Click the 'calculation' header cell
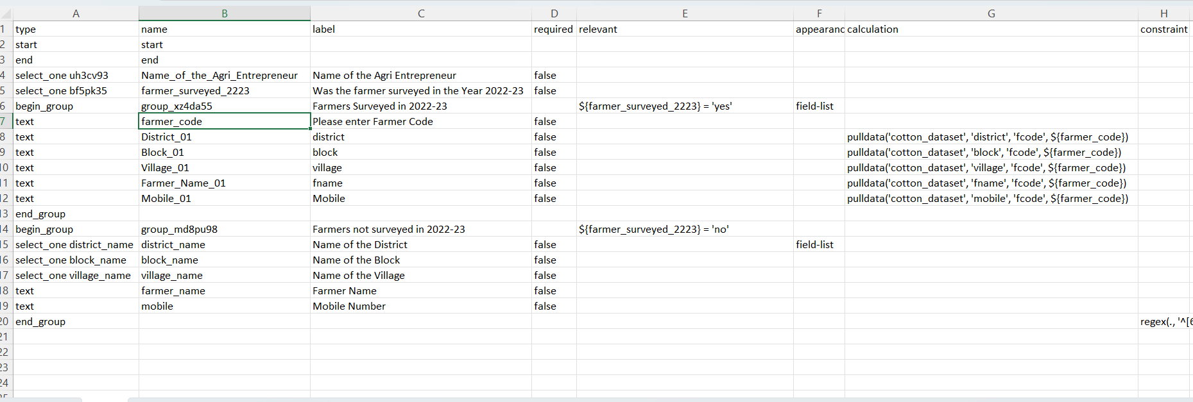 pyautogui.click(x=991, y=29)
